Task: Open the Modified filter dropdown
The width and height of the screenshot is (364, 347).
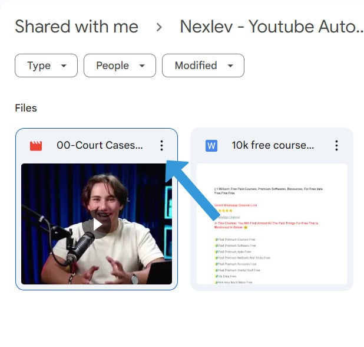Action: pyautogui.click(x=203, y=66)
